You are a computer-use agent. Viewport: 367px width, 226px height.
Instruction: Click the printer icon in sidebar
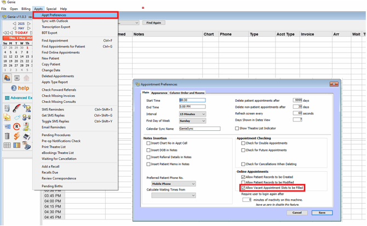[26, 136]
